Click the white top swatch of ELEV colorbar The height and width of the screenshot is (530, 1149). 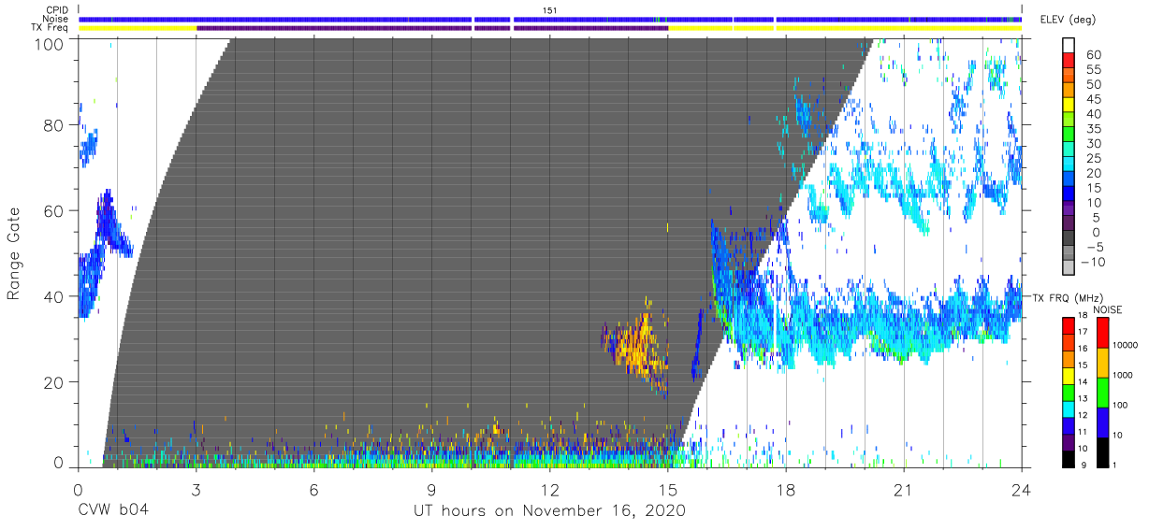(1069, 46)
